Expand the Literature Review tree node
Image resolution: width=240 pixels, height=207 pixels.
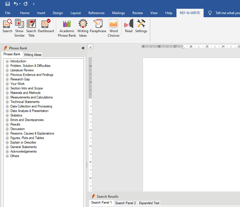[x=7, y=70]
